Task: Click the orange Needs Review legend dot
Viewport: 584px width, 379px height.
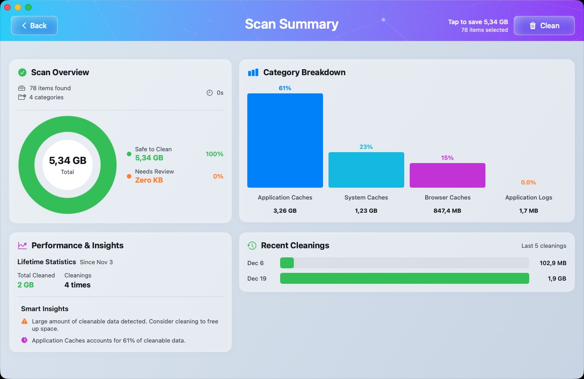Action: [x=130, y=176]
